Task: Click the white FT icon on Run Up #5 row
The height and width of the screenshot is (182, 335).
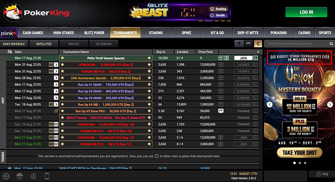Action: 221,111
